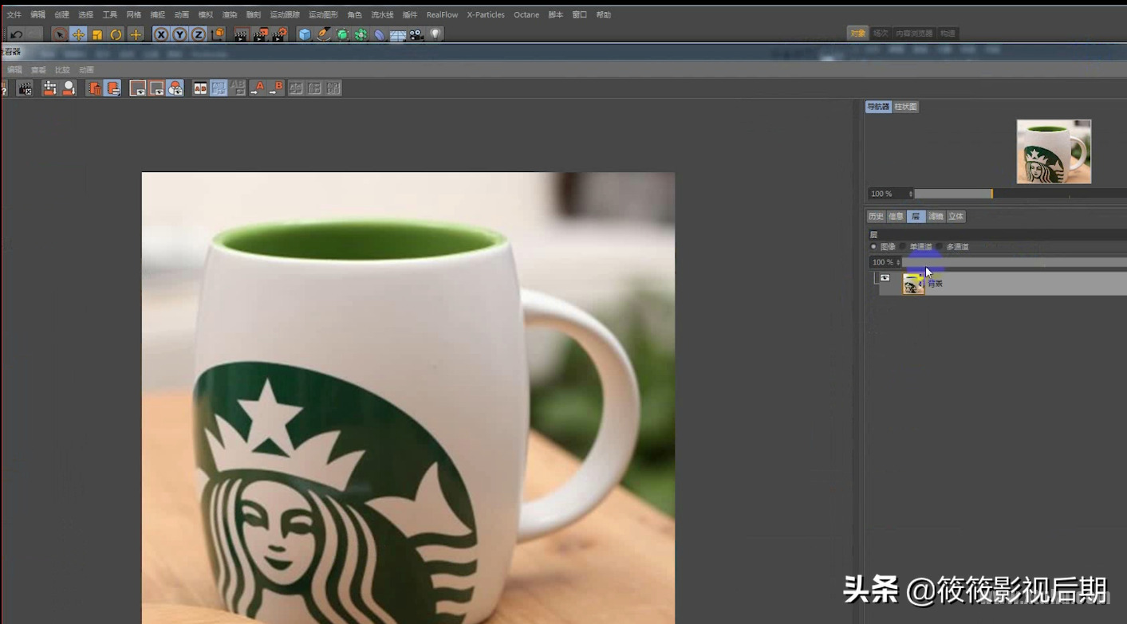1127x624 pixels.
Task: Toggle the eye visibility of the 背景 layer
Action: [885, 277]
